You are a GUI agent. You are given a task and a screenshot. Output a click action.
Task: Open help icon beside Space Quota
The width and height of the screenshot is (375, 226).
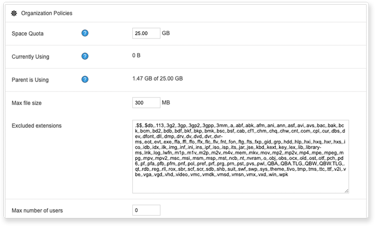tap(85, 33)
